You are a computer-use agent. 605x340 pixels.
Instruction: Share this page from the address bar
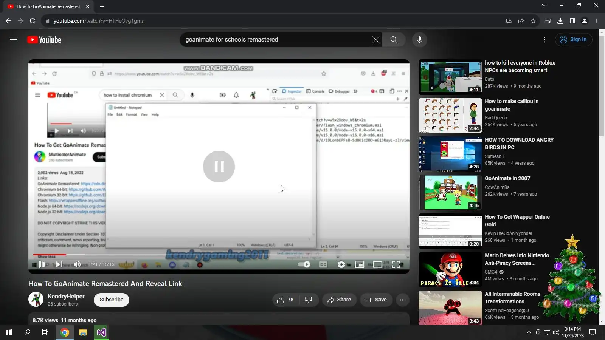(x=521, y=21)
